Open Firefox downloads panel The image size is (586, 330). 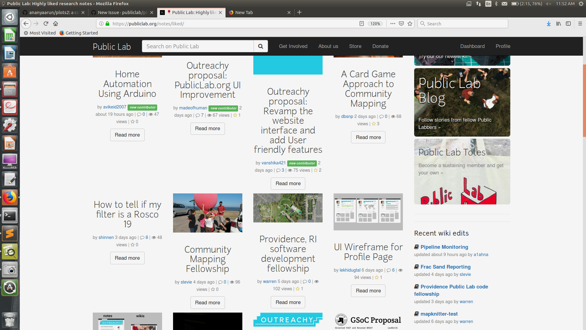coord(548,24)
